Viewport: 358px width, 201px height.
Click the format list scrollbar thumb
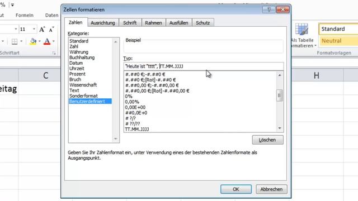(x=280, y=95)
